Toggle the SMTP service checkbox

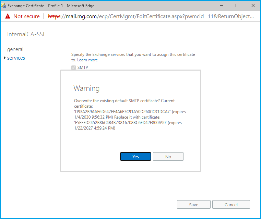pyautogui.click(x=73, y=68)
